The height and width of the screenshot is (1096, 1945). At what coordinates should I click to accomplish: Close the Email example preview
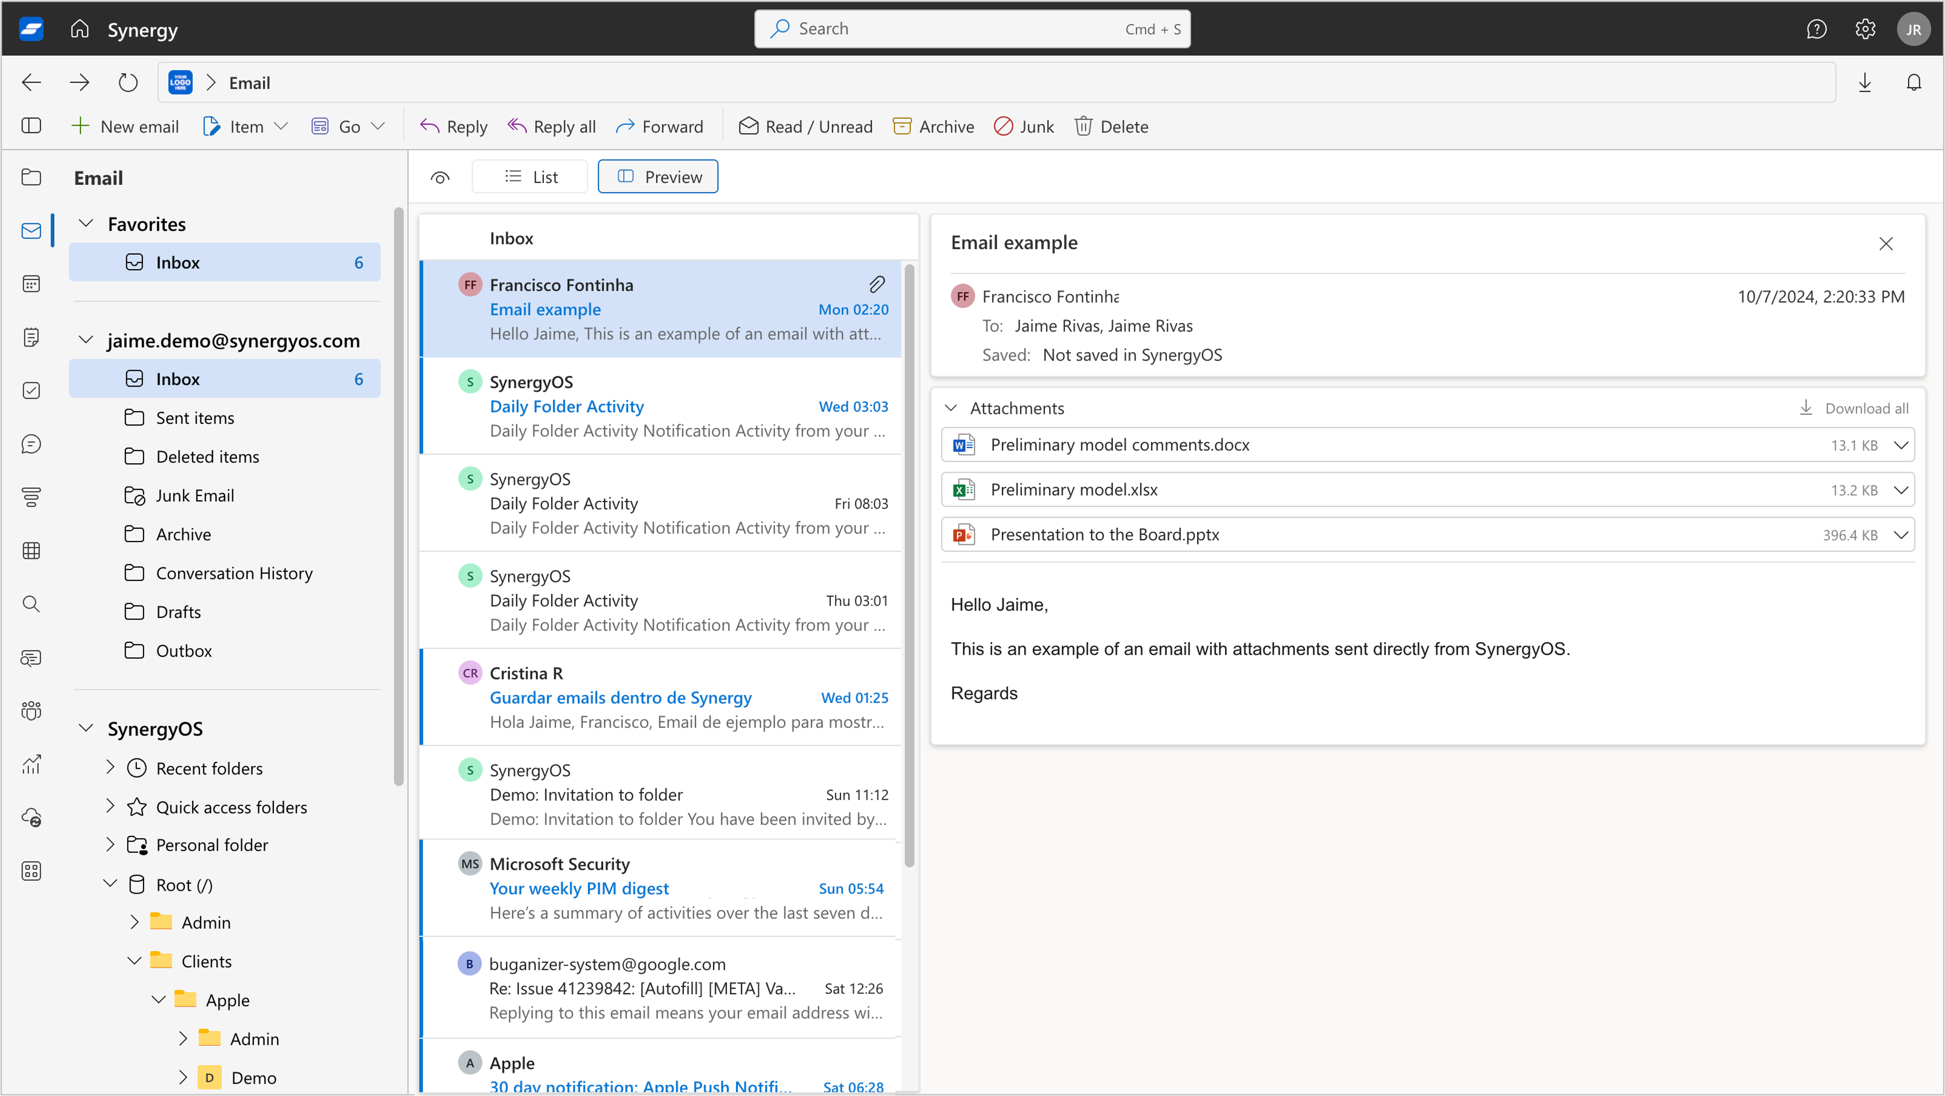(x=1885, y=243)
